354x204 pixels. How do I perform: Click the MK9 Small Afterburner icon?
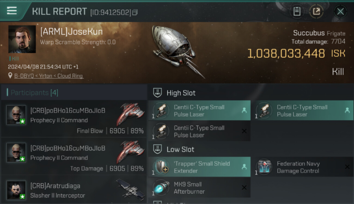[161, 187]
